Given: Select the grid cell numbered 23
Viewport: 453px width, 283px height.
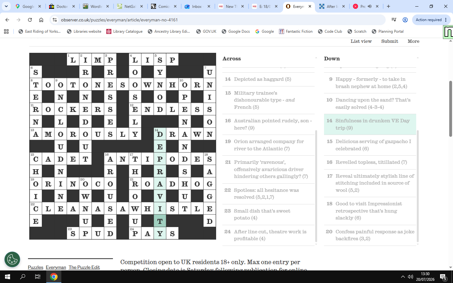Looking at the screenshot, I should pyautogui.click(x=73, y=233).
